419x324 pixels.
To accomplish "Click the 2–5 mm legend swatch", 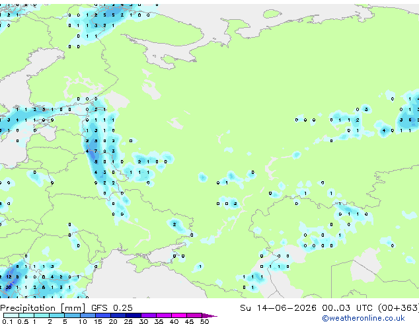I will pyautogui.click(x=57, y=315).
